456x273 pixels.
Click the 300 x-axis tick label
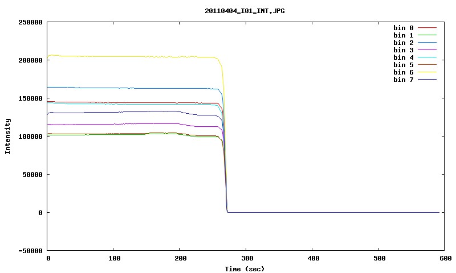(247, 258)
